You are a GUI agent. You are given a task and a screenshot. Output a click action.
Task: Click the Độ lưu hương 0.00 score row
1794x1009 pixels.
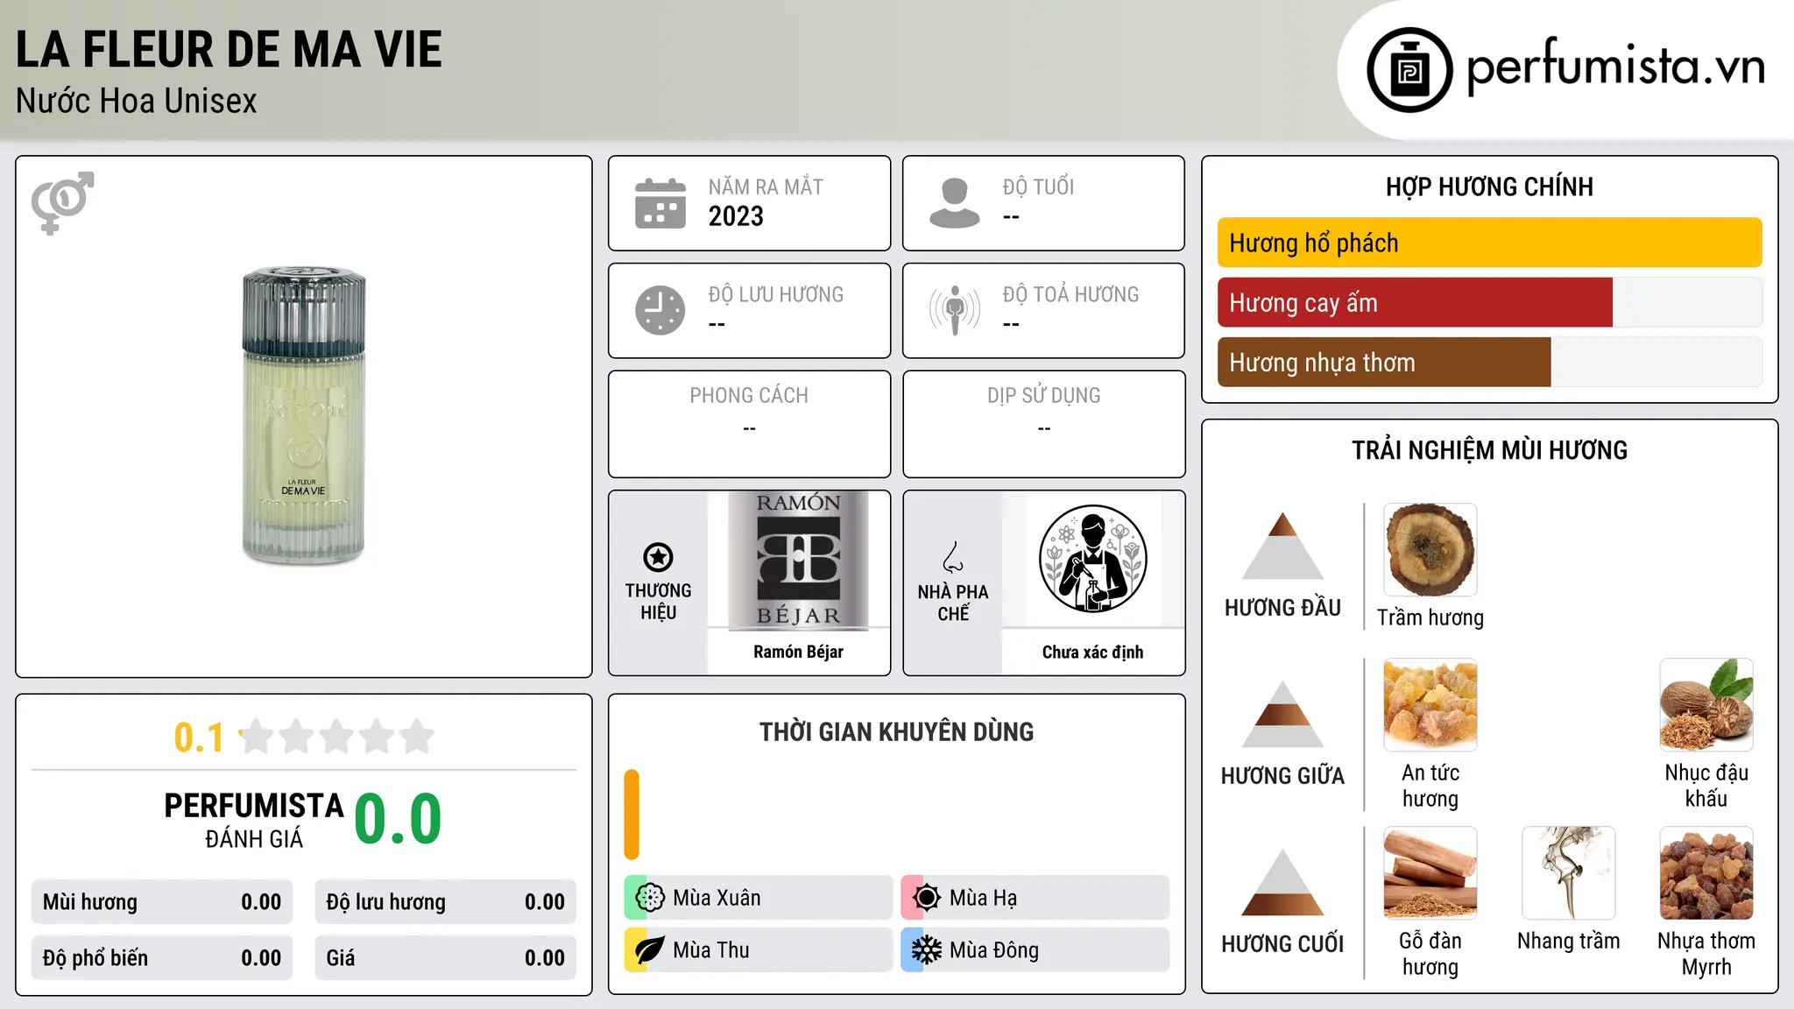[x=445, y=902]
